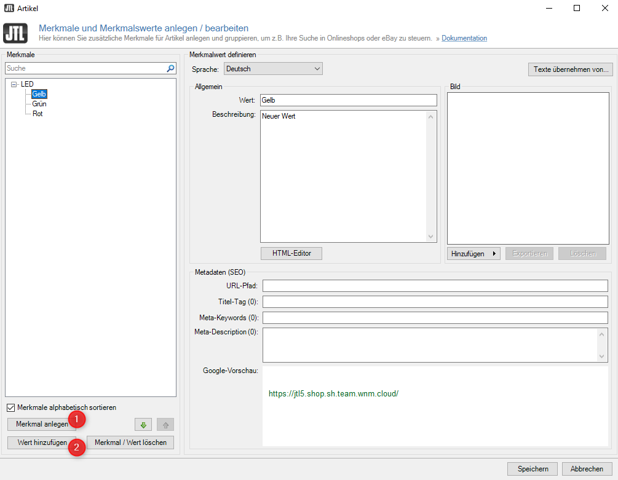Select the Grün value in the tree
Screen dimensions: 618x480
tap(39, 104)
